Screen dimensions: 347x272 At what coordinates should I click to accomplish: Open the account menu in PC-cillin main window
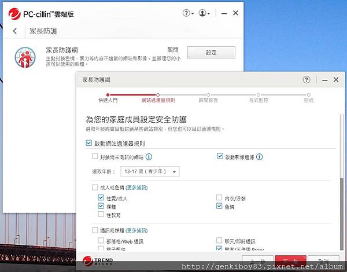(x=204, y=13)
